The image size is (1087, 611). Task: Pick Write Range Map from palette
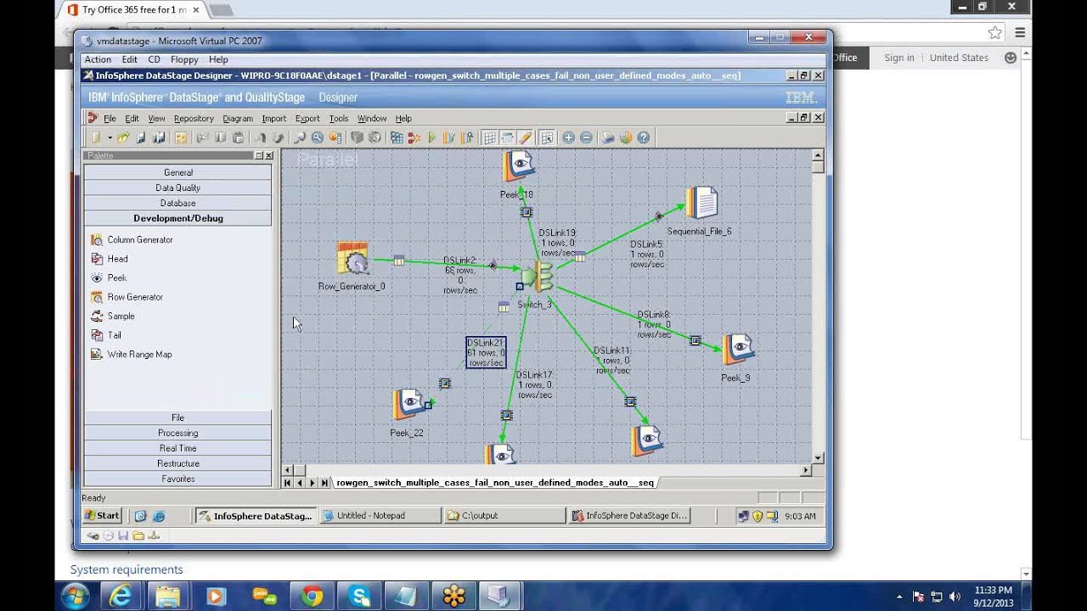139,354
